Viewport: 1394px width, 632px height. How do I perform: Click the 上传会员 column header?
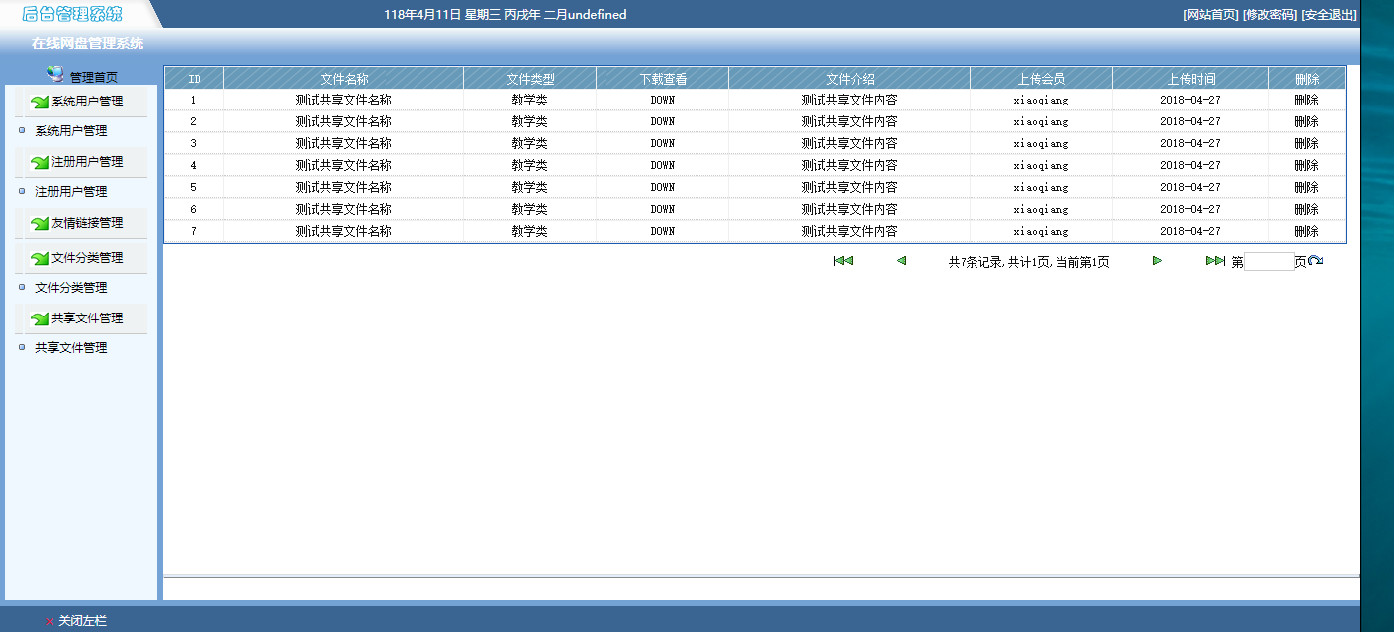point(1041,79)
